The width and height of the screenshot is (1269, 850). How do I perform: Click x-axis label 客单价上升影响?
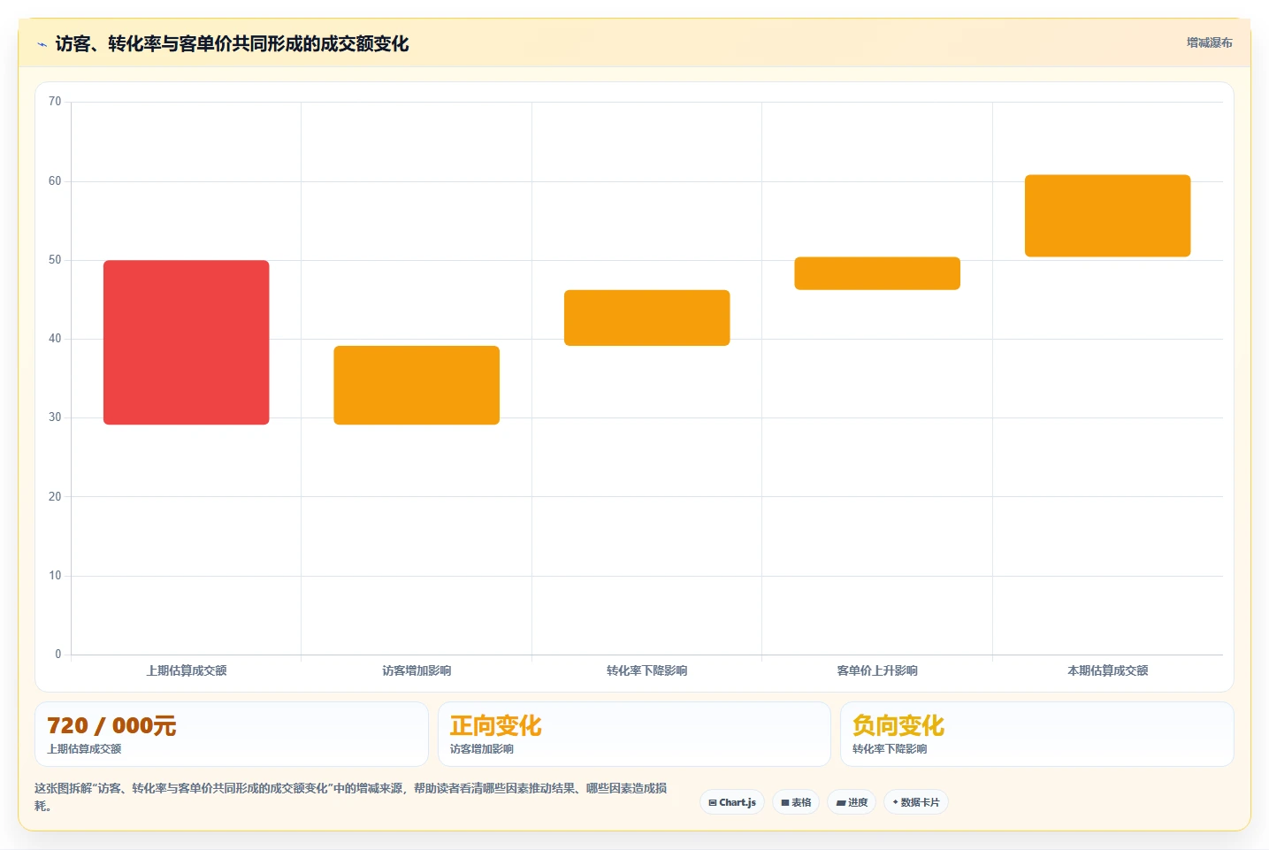(x=877, y=670)
